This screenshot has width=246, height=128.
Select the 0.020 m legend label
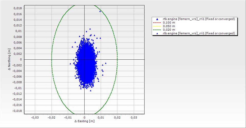[169, 30]
